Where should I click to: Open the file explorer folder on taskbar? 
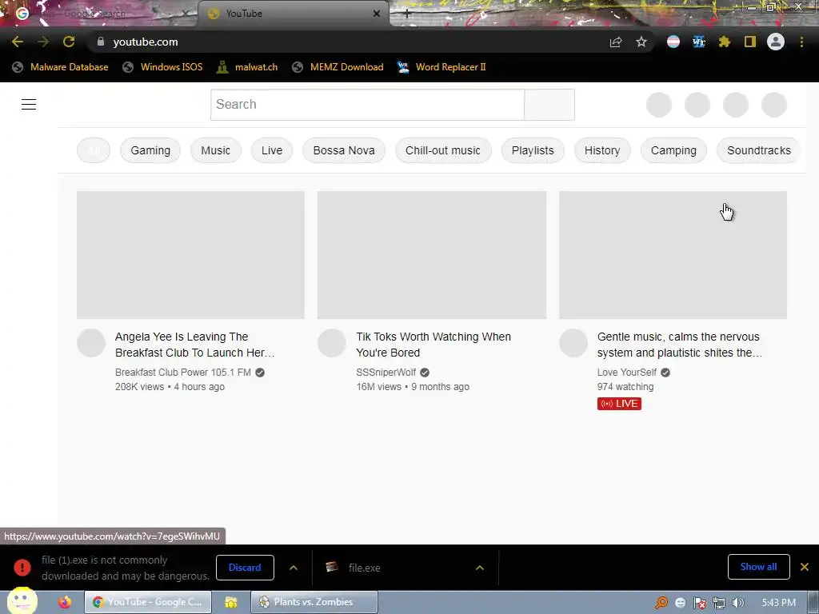coord(231,602)
